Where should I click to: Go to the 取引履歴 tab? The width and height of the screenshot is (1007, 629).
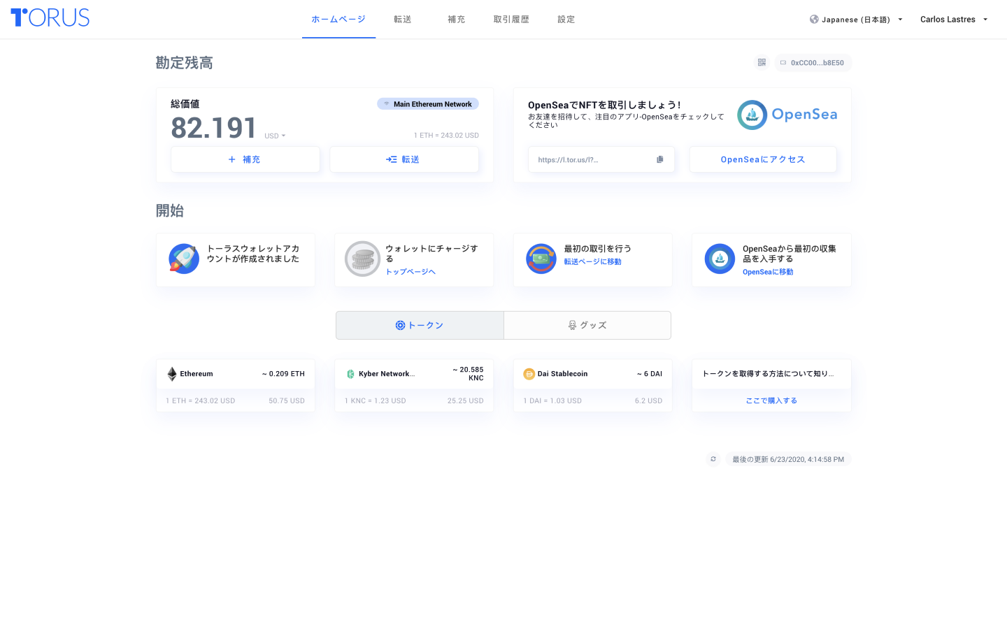point(511,20)
